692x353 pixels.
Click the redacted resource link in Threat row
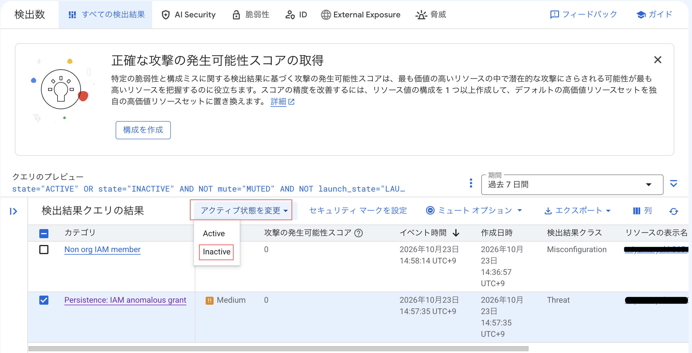pyautogui.click(x=656, y=300)
